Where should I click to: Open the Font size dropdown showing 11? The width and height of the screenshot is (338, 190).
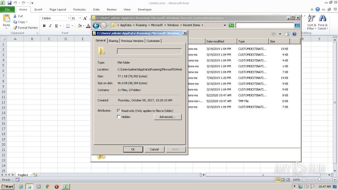click(80, 18)
